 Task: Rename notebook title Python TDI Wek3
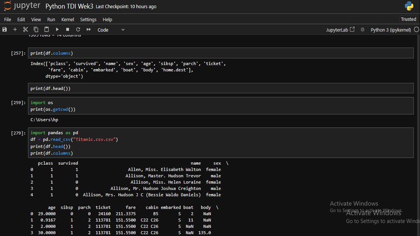(69, 6)
